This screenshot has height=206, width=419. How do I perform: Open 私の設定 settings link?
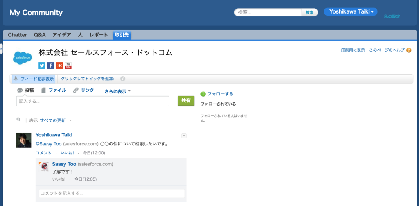coord(392,17)
